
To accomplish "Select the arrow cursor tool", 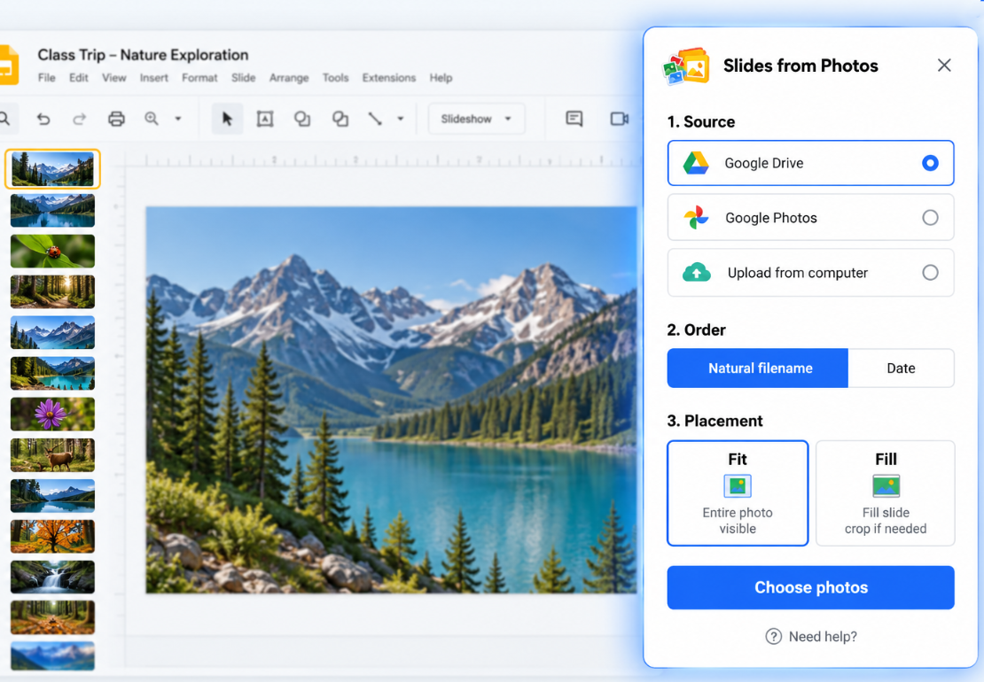I will click(x=227, y=119).
